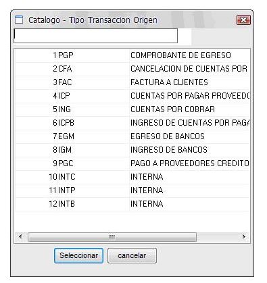Click the left arrow of the horizontal scrollbar
Viewport: 267px width, 283px height.
click(x=20, y=236)
